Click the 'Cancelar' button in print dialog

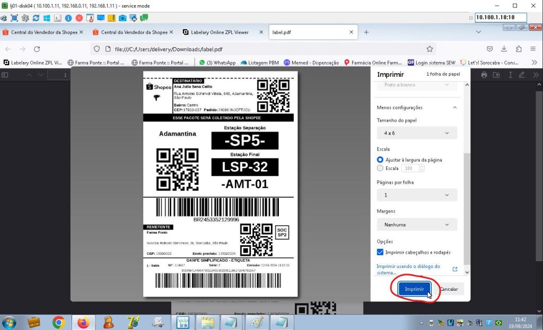click(450, 289)
